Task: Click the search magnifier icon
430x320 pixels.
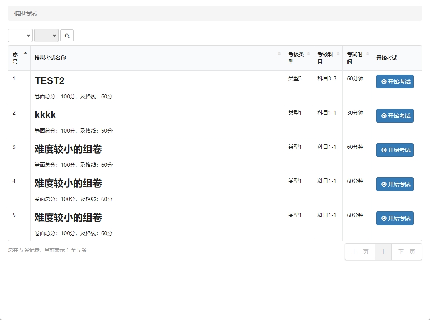Action: tap(67, 35)
